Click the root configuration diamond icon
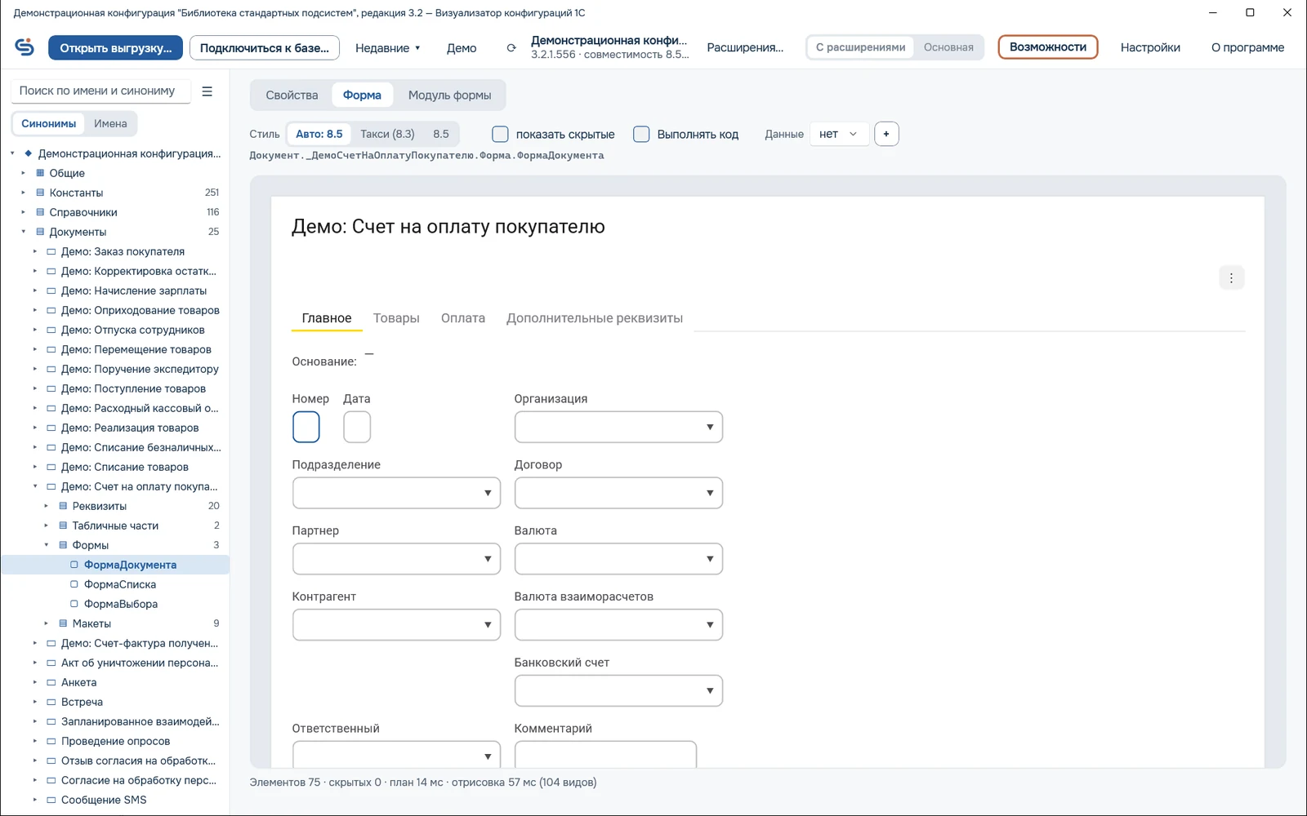The image size is (1307, 816). pos(29,153)
